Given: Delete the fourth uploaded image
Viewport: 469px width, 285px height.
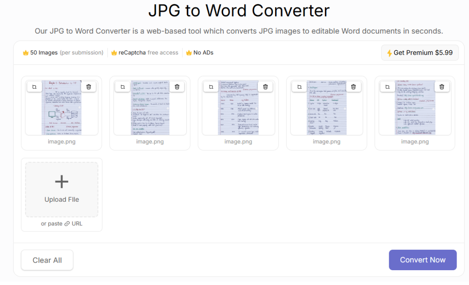Looking at the screenshot, I should tap(353, 87).
